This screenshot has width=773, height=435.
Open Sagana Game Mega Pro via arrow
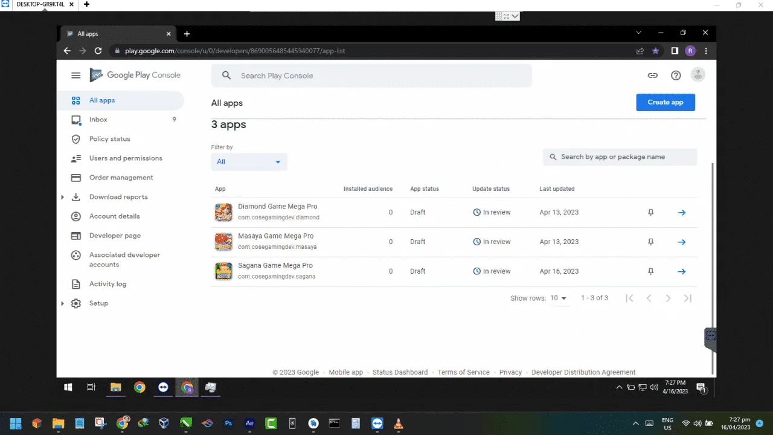[682, 272]
